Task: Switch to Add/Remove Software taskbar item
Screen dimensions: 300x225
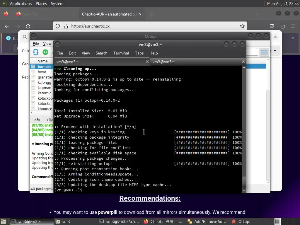Action: pos(208,221)
